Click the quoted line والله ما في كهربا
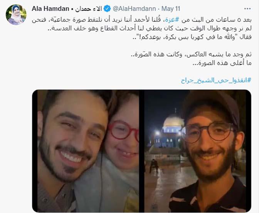This screenshot has width=259, height=213. pos(192,37)
